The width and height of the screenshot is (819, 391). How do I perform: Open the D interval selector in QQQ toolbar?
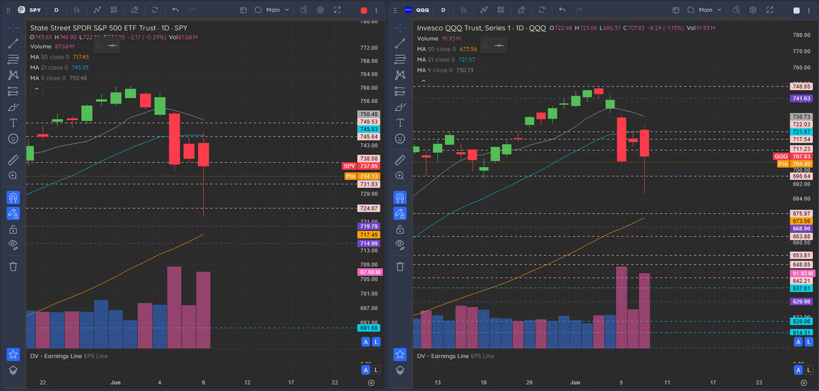443,10
